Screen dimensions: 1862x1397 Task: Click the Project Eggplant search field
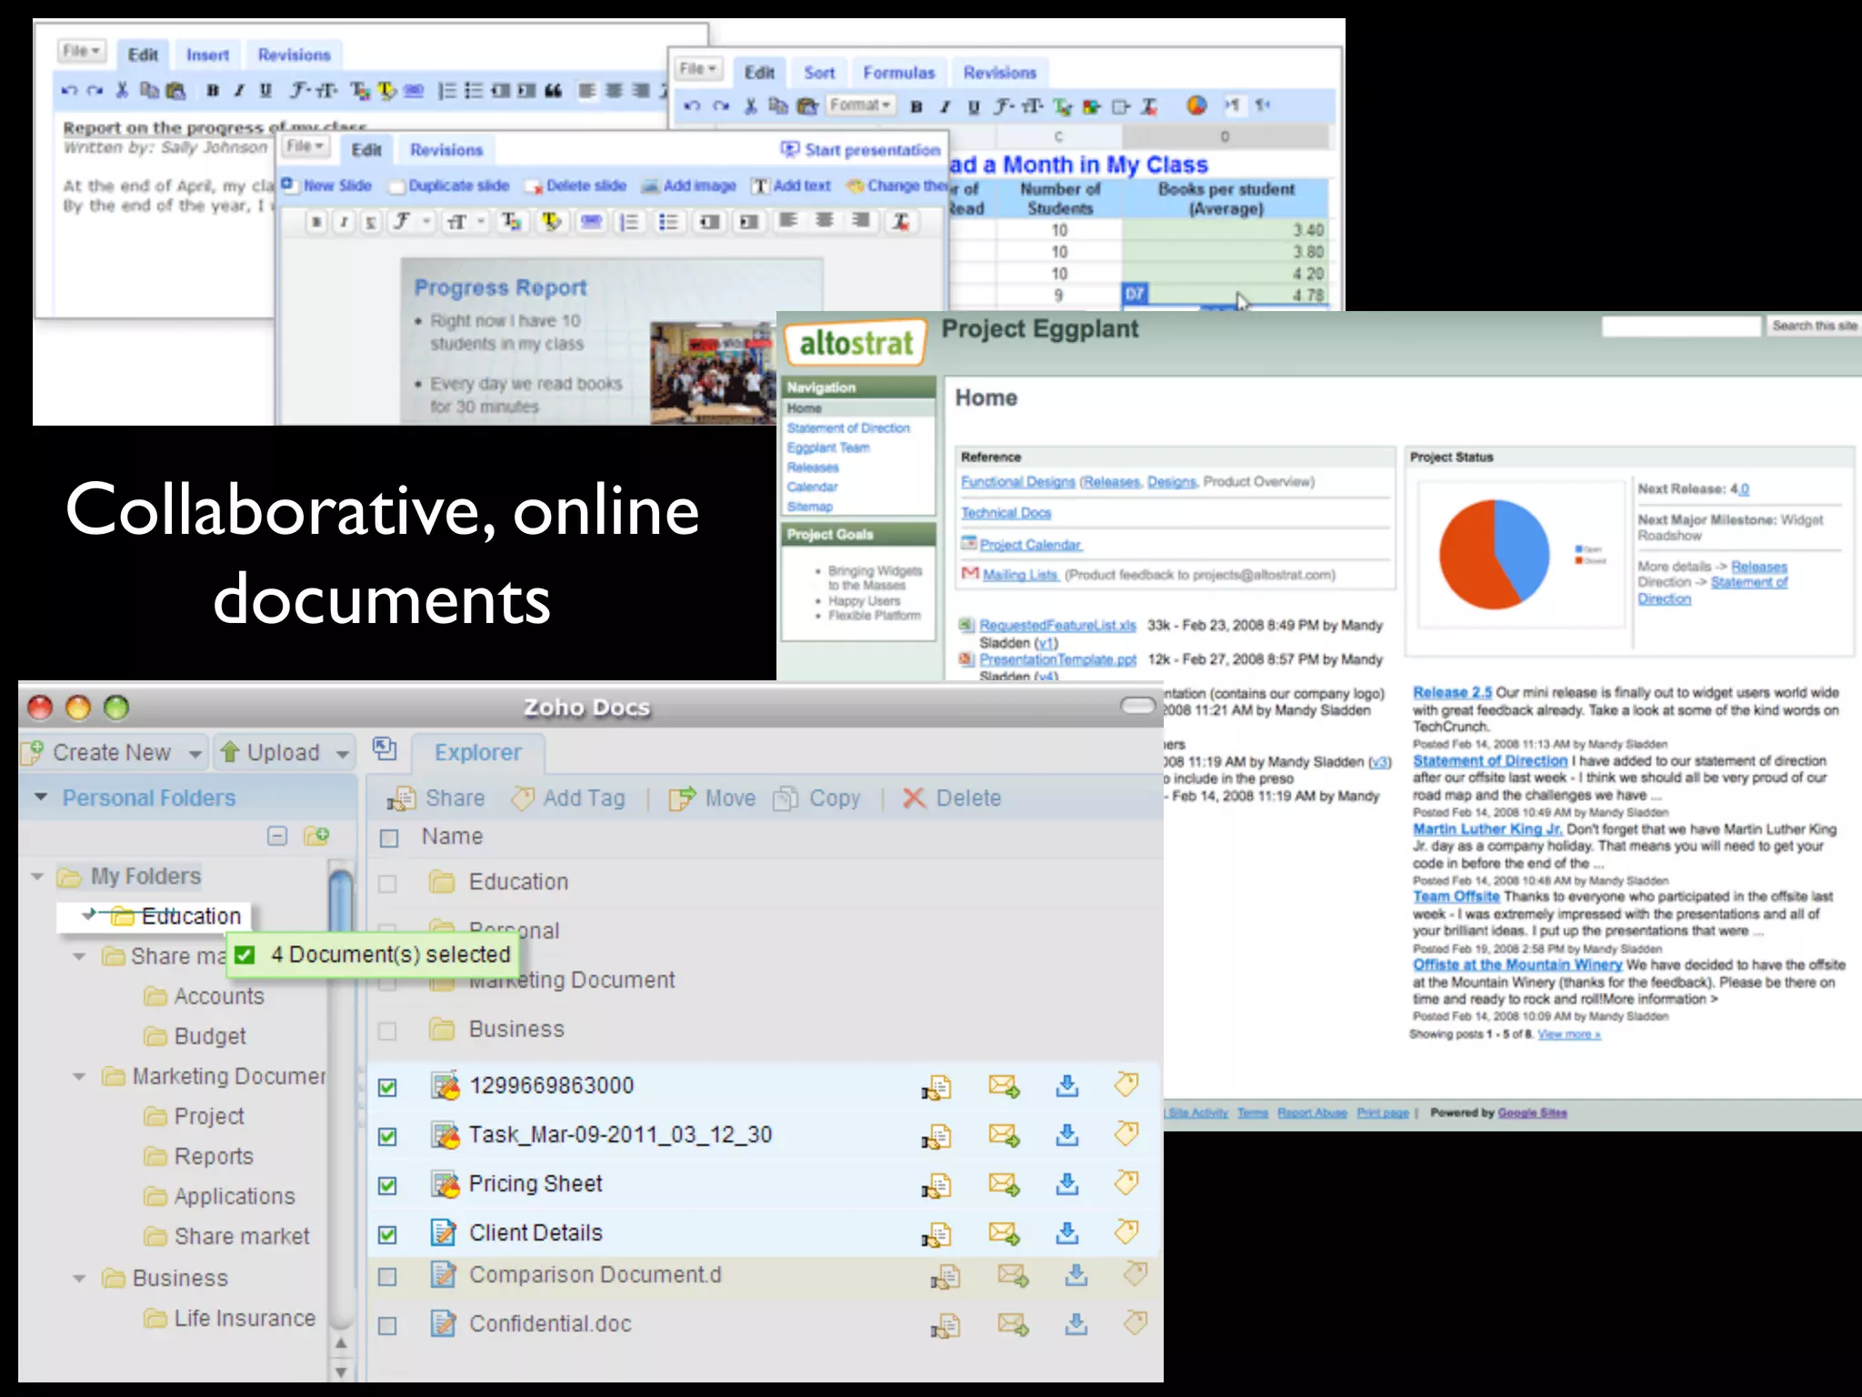click(x=1681, y=326)
